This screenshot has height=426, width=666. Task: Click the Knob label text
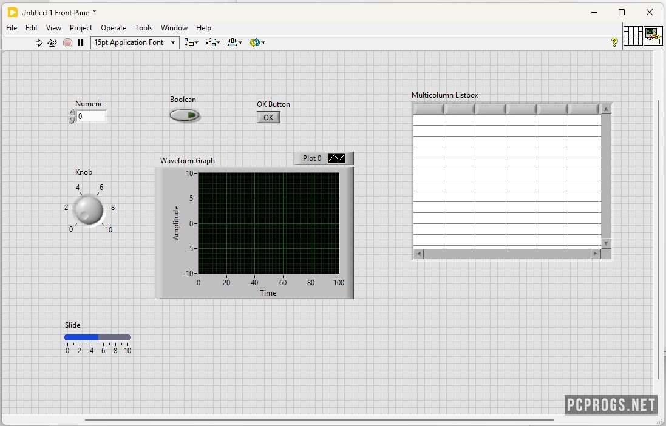click(84, 172)
